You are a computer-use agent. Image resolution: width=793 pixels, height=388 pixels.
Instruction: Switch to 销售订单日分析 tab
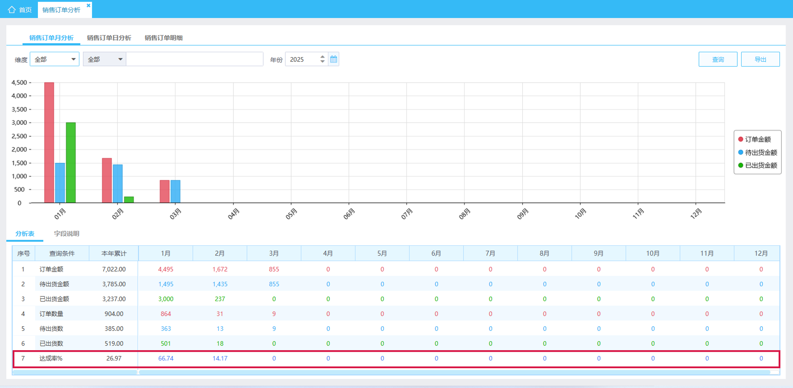click(109, 38)
